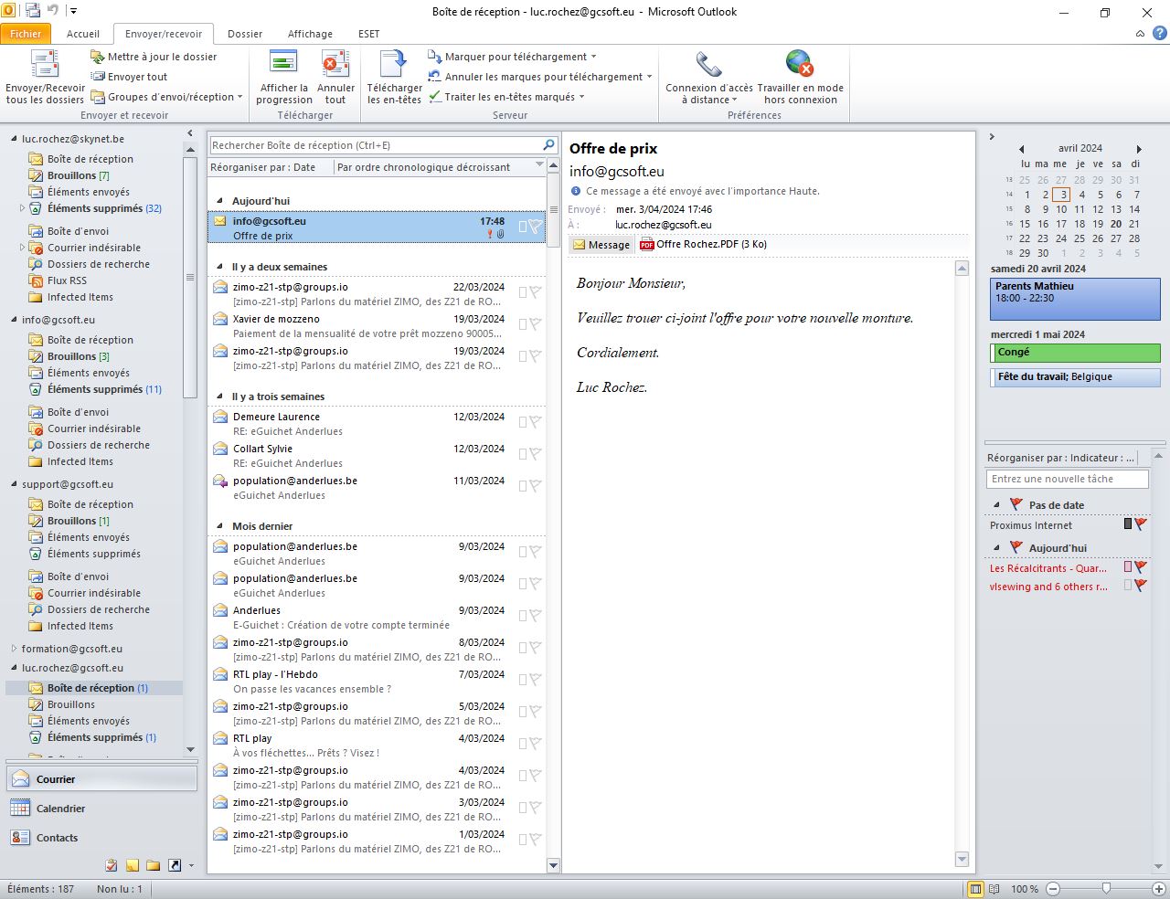Open the Parents Mathieu appointment
The width and height of the screenshot is (1170, 899).
point(1075,299)
